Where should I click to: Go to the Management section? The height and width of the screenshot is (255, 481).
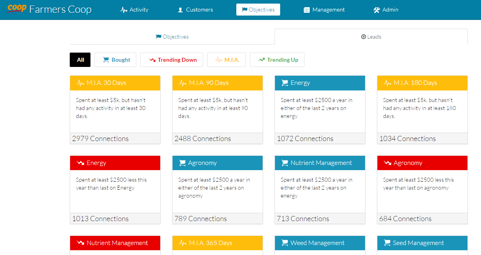click(324, 10)
